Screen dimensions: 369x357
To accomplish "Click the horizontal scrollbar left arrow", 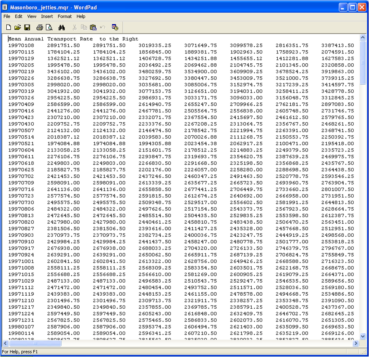I will coord(6,343).
